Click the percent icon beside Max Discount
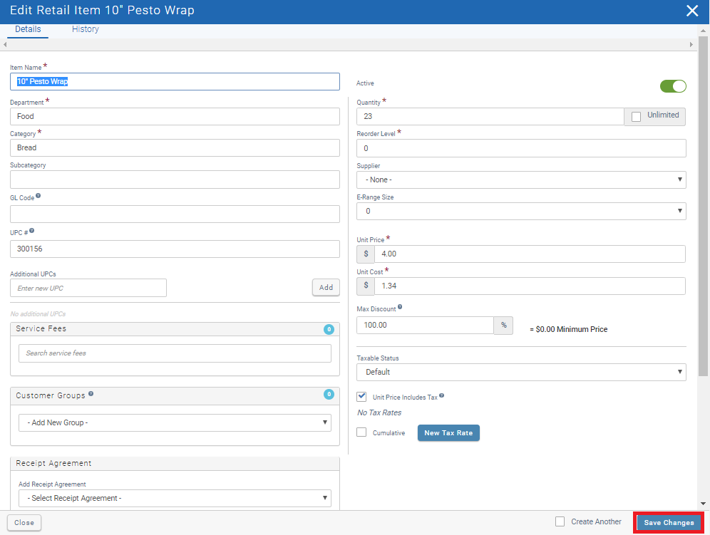This screenshot has height=535, width=710. [x=504, y=325]
